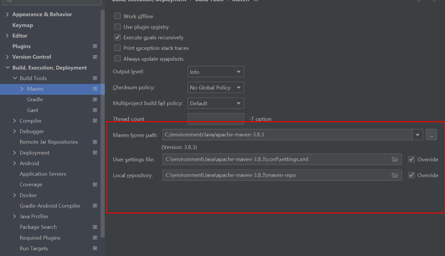Open Package Search page
The width and height of the screenshot is (445, 256).
pyautogui.click(x=38, y=227)
